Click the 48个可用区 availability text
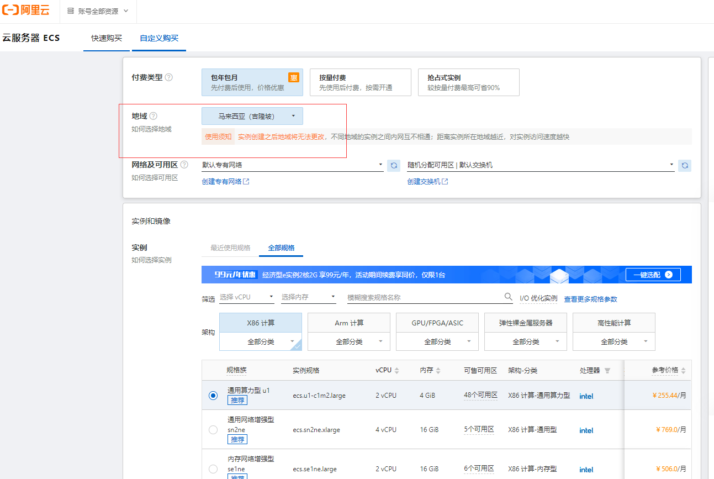The height and width of the screenshot is (479, 714). pyautogui.click(x=480, y=395)
